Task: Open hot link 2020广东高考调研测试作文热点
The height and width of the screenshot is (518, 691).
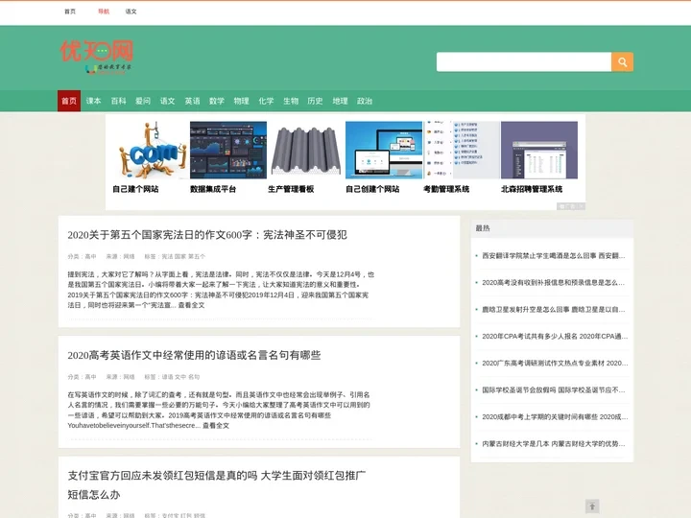Action: point(555,364)
